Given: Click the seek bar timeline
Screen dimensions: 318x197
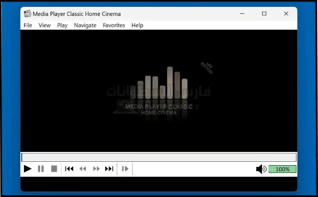Looking at the screenshot, I should pyautogui.click(x=159, y=157).
